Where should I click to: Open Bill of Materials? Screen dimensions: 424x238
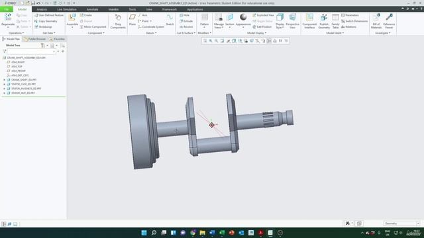[x=376, y=21]
